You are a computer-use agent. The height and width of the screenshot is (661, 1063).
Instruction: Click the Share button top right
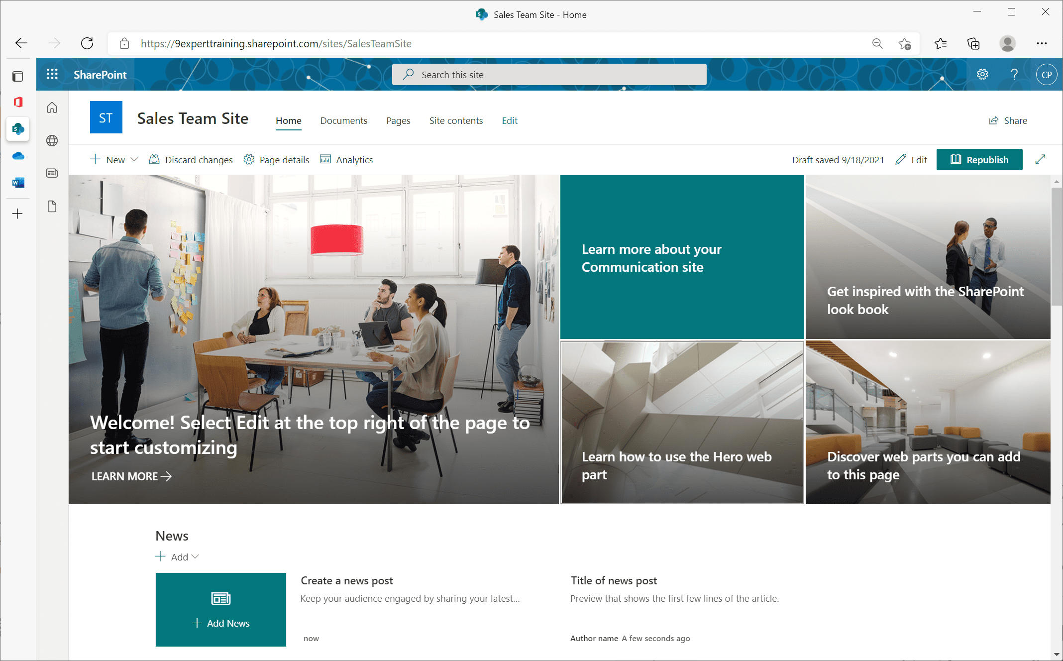pos(1008,120)
